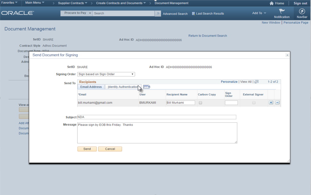Click the Return to Document Search link
This screenshot has width=311, height=195.
(208, 36)
